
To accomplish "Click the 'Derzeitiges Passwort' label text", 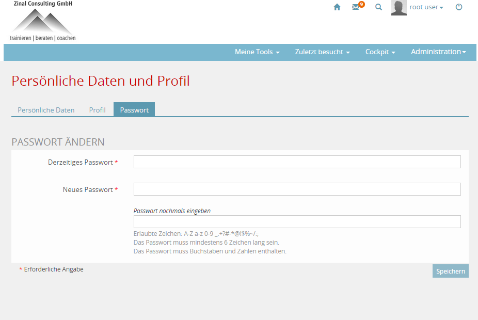I will [x=80, y=163].
